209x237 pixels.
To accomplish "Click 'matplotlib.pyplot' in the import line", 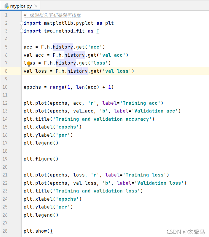I will coord(69,23).
